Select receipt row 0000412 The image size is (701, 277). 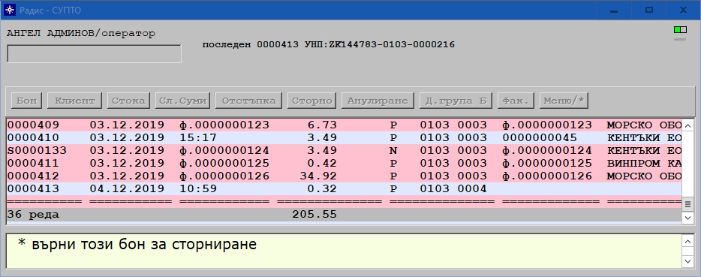[x=344, y=176]
